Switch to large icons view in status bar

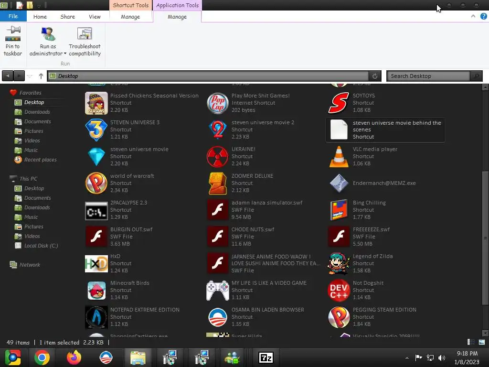tap(482, 342)
